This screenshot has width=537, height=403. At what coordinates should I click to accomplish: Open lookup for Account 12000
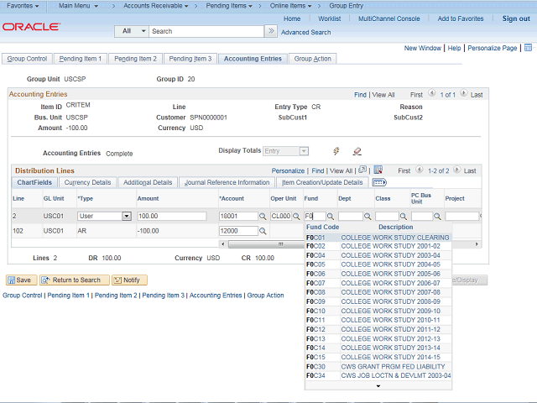point(262,231)
